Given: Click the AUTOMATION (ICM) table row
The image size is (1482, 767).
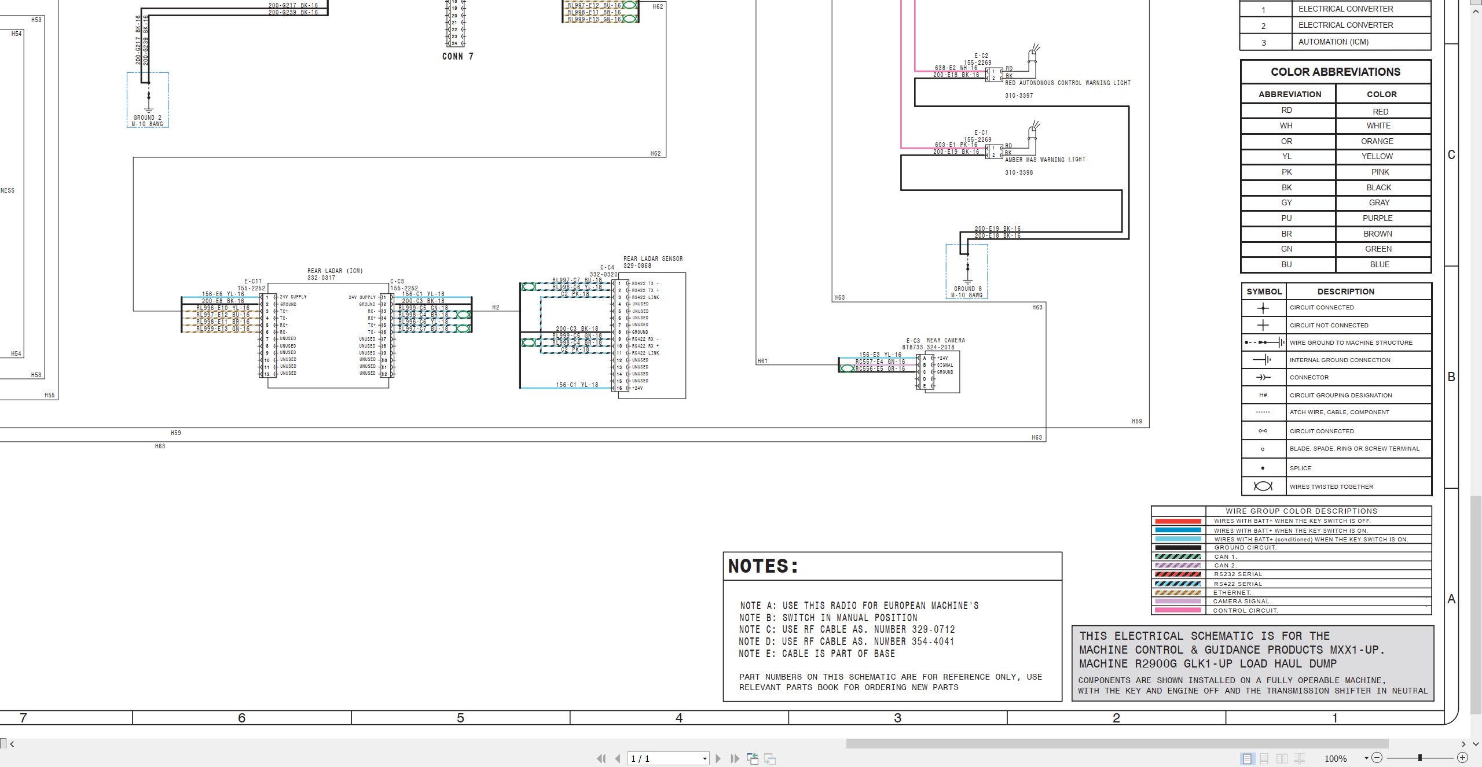Looking at the screenshot, I should click(x=1336, y=42).
